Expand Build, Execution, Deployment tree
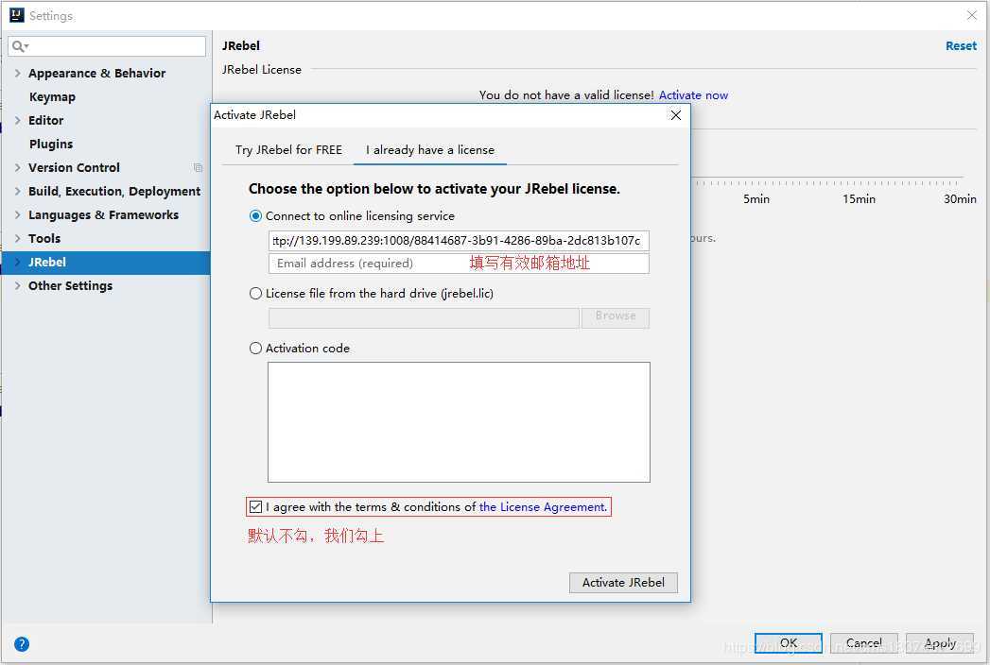 (x=18, y=192)
